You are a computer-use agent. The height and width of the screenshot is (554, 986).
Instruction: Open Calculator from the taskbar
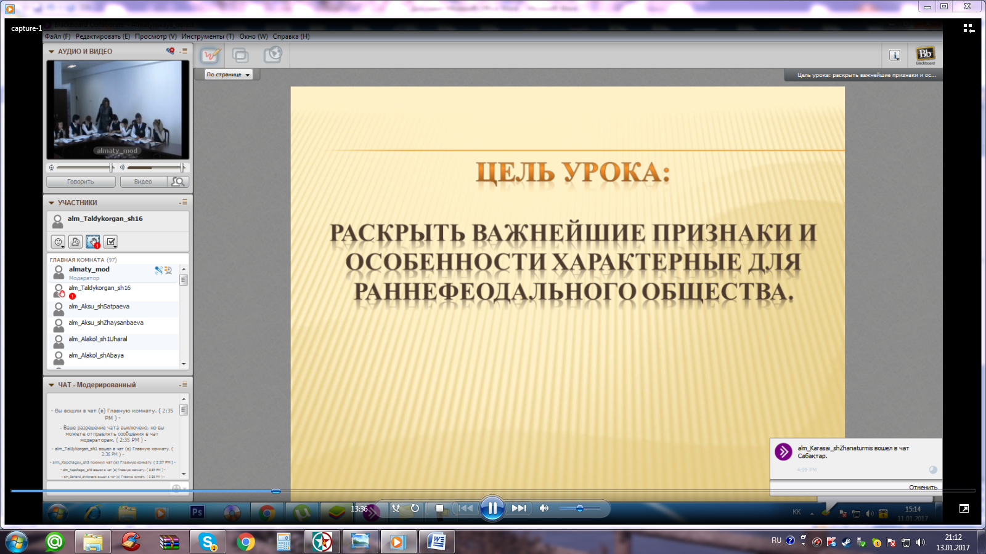283,542
